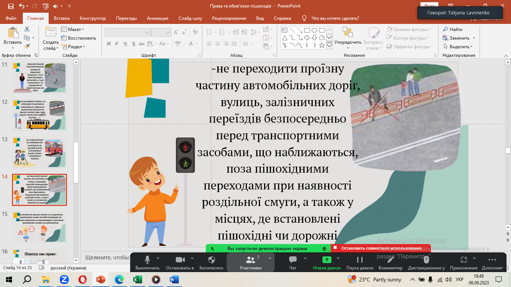Screen dimensions: 511x287
Task: Select the triangle shape in shapes gallery
Action: 284,38
